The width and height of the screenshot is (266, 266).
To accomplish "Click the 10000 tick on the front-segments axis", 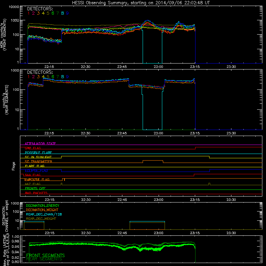I will point(14,7).
